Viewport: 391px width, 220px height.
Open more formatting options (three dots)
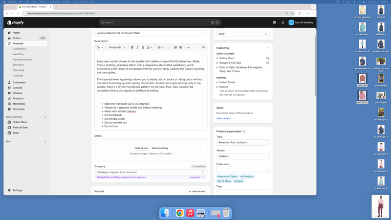[189, 47]
